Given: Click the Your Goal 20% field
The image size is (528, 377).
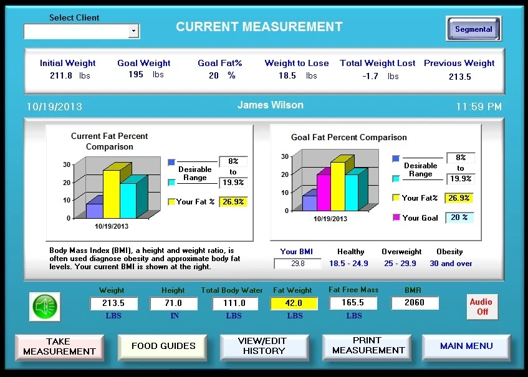Looking at the screenshot, I should click(459, 216).
